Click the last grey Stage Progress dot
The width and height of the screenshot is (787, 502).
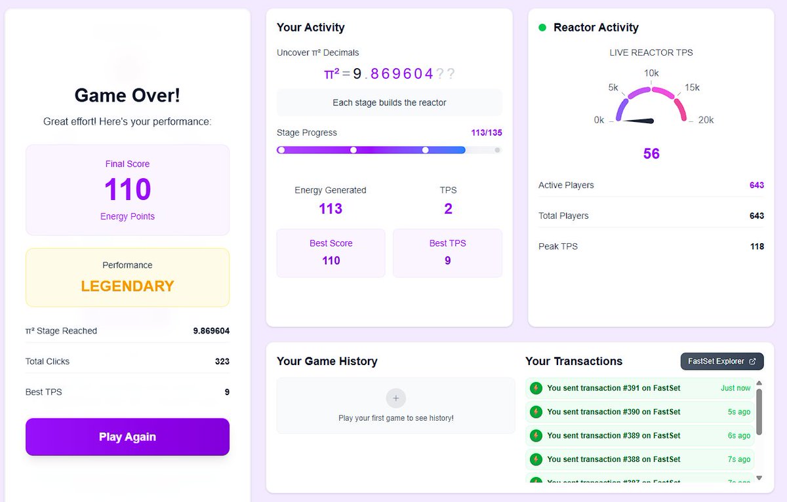click(497, 150)
